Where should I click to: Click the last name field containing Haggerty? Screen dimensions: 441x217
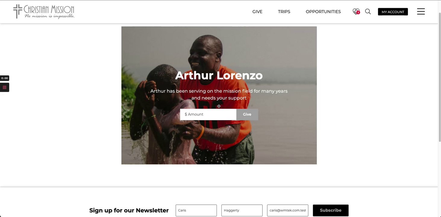[242, 210]
